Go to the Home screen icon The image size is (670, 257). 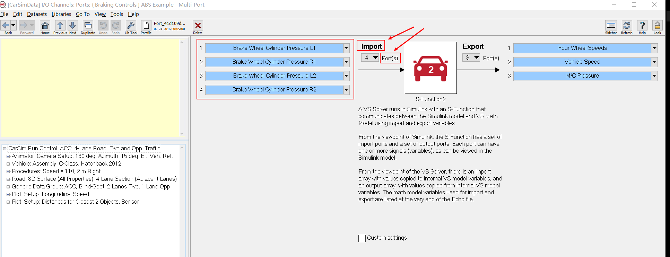tap(45, 25)
